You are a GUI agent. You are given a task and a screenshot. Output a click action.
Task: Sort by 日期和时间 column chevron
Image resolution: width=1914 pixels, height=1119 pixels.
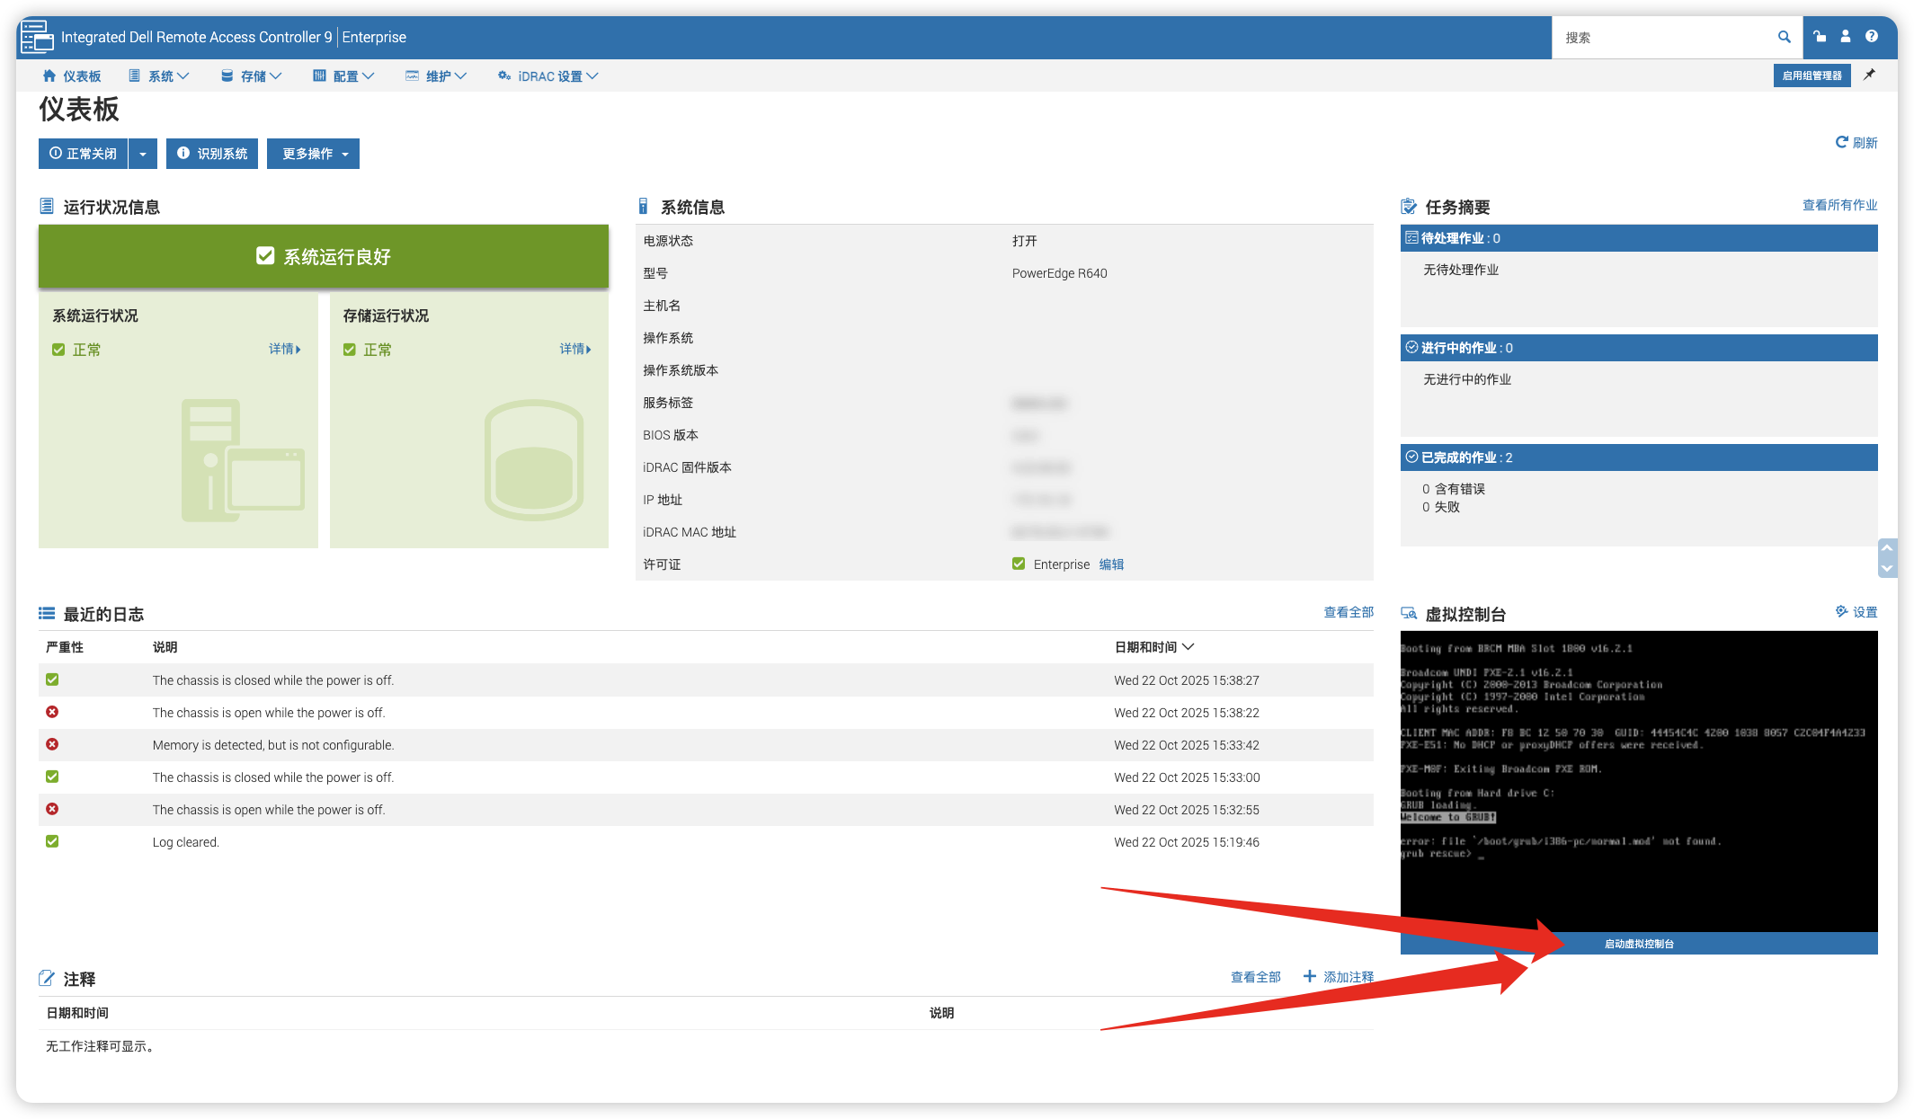(x=1188, y=647)
